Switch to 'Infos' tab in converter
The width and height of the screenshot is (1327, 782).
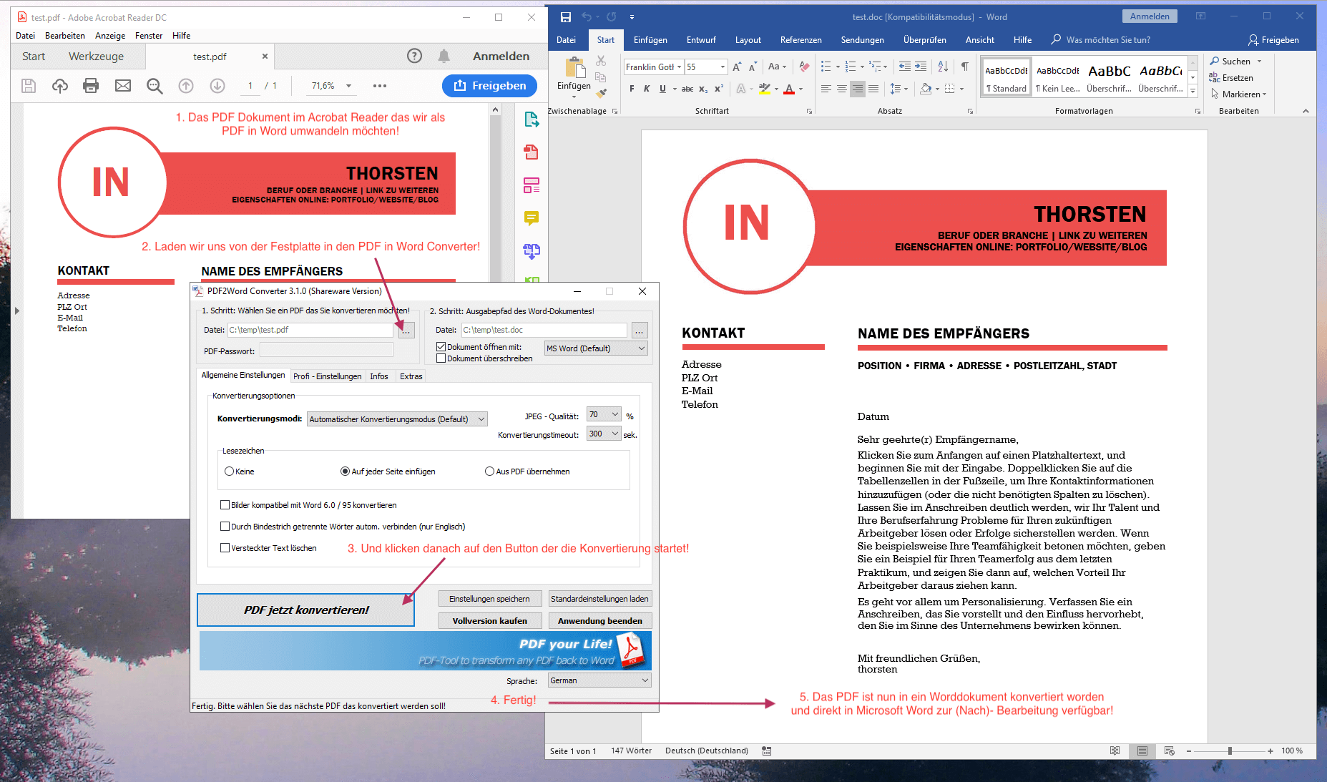coord(379,376)
